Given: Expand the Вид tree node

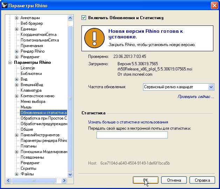Looking at the screenshot, I should click(16, 79).
